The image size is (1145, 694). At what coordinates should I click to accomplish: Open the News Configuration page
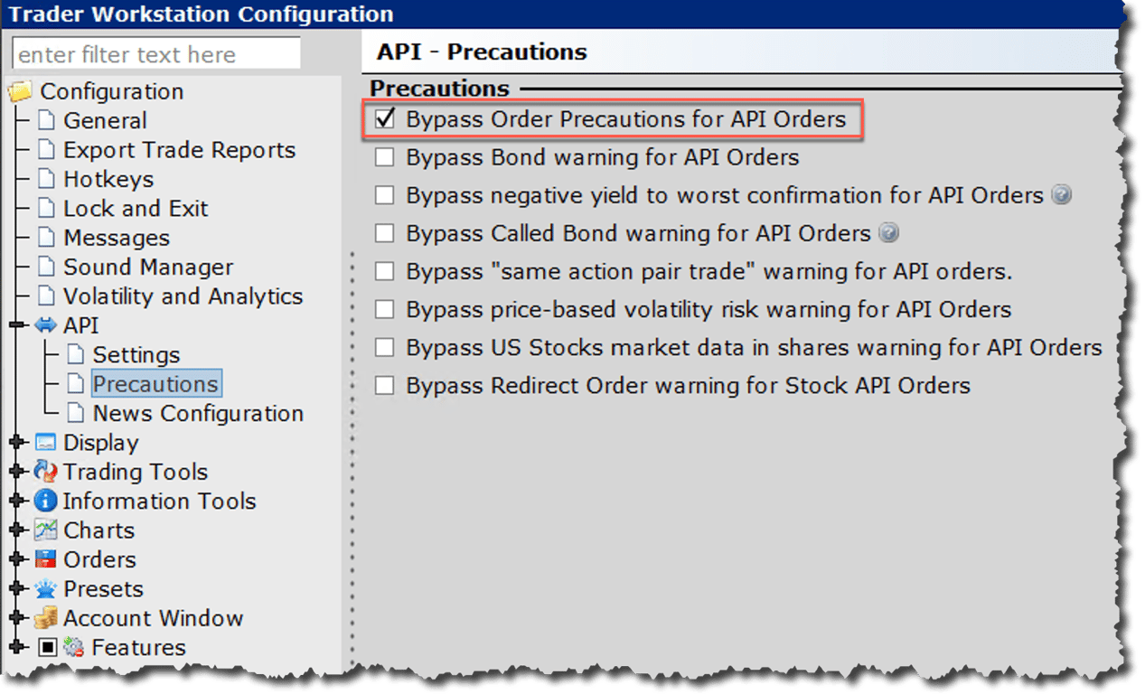coord(197,413)
